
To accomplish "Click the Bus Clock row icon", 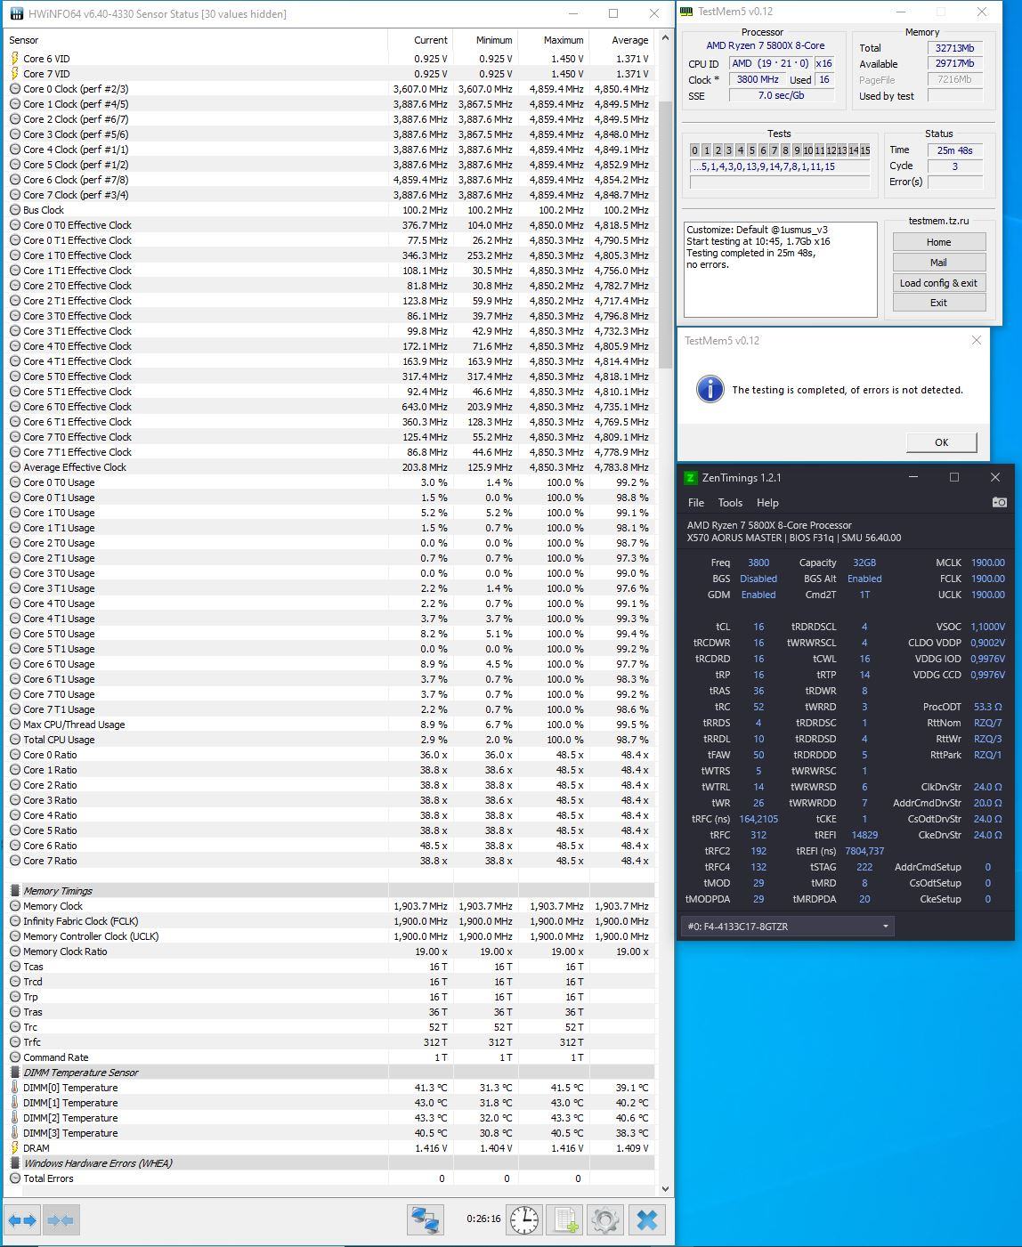I will click(x=15, y=210).
